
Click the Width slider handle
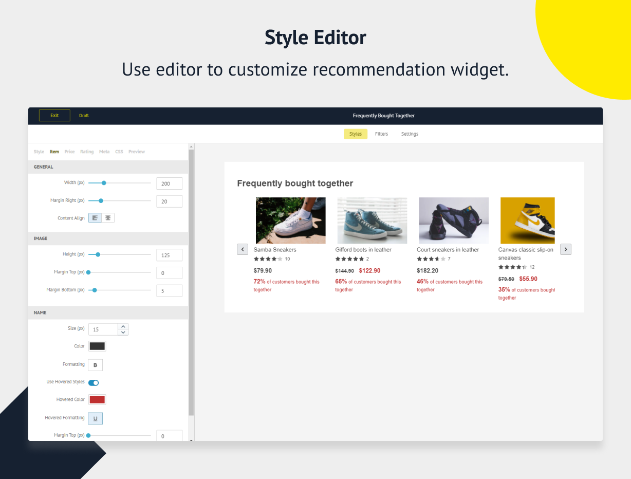104,183
